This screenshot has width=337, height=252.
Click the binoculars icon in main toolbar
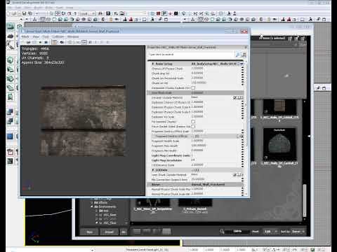(100, 14)
